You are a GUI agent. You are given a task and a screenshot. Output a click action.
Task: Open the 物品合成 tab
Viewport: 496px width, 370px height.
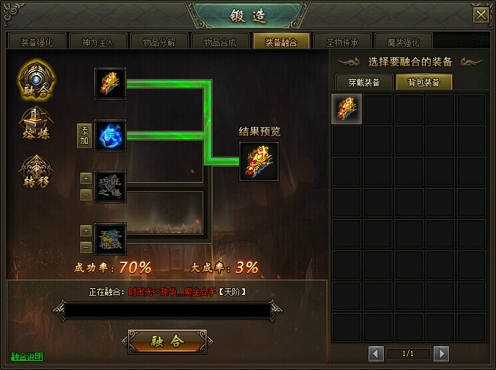pyautogui.click(x=220, y=41)
